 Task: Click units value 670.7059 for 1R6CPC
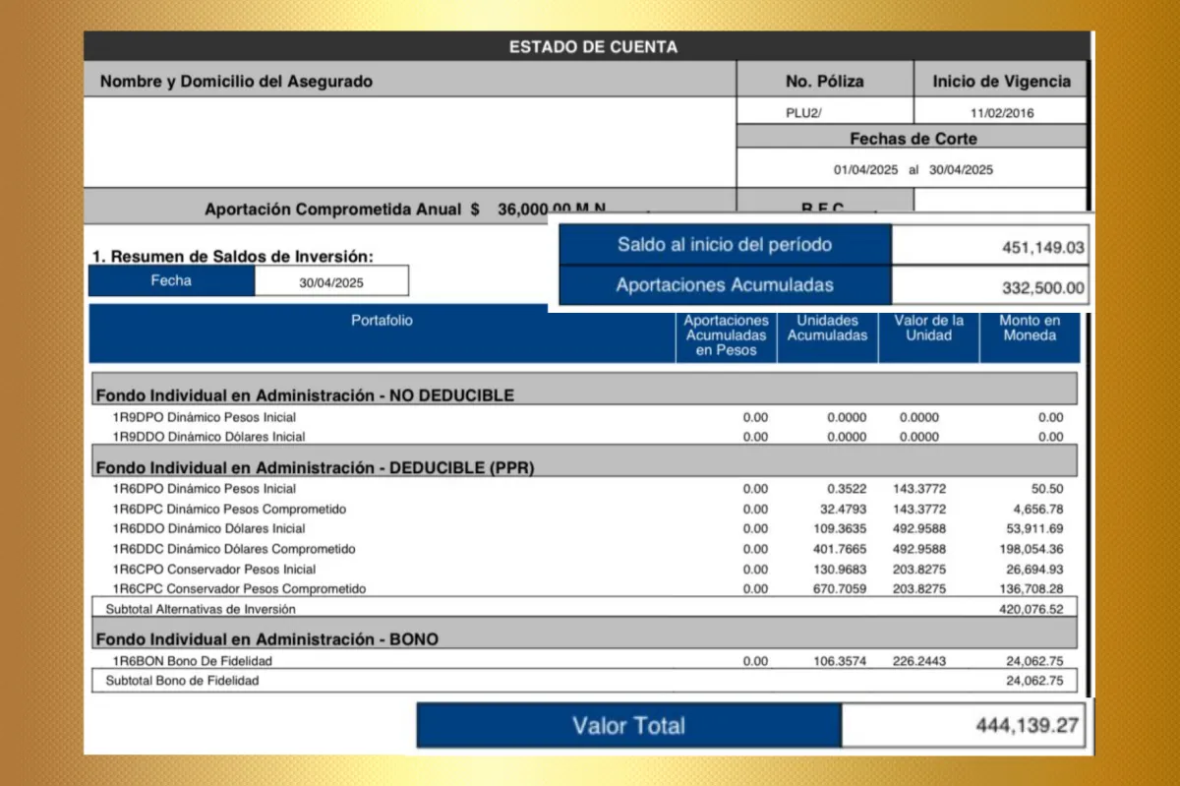(x=840, y=589)
